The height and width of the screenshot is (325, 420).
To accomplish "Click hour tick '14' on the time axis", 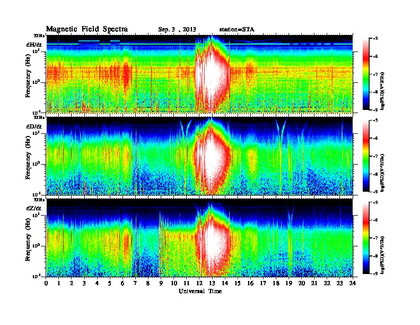I will (x=225, y=283).
